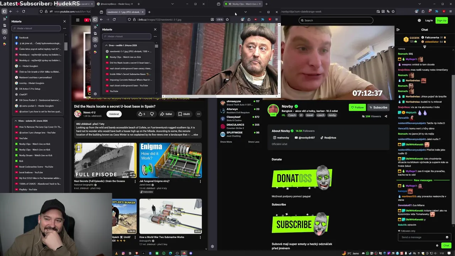Collapse the Kick chat panel with arrow icon

[398, 30]
